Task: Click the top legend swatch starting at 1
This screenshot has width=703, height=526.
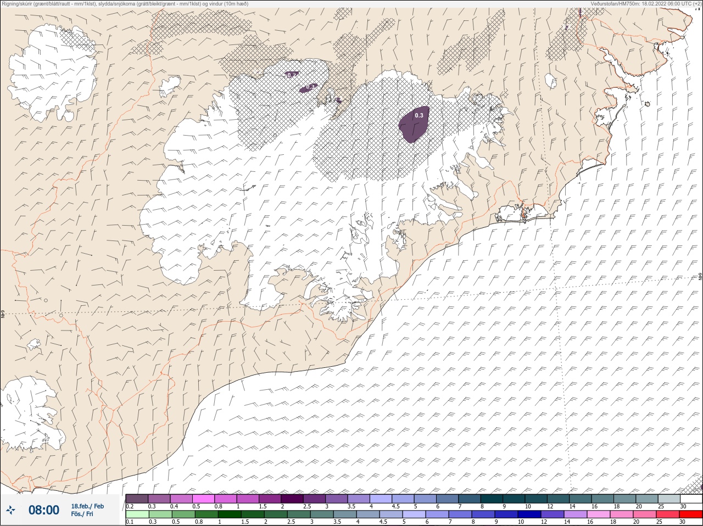Action: click(248, 499)
